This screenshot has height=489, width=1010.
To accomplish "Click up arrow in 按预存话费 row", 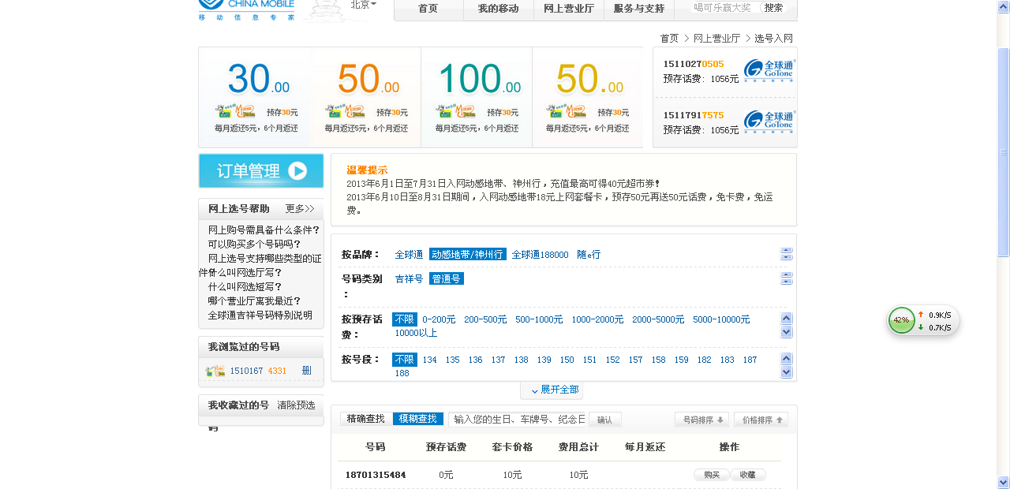I will coord(786,319).
